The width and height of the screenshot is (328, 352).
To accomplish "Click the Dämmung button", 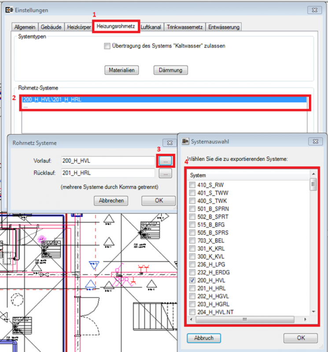I will [x=171, y=70].
